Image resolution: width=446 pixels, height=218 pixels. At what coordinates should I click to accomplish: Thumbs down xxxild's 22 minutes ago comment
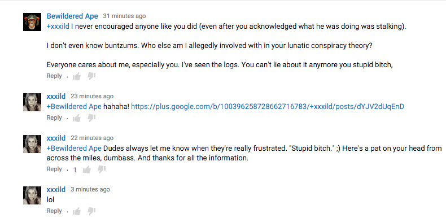(x=102, y=169)
